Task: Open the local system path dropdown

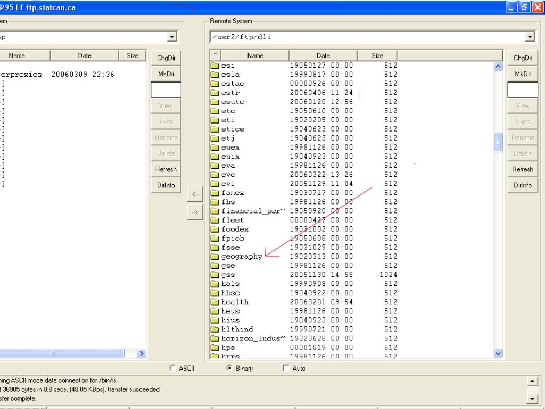Action: coord(172,37)
